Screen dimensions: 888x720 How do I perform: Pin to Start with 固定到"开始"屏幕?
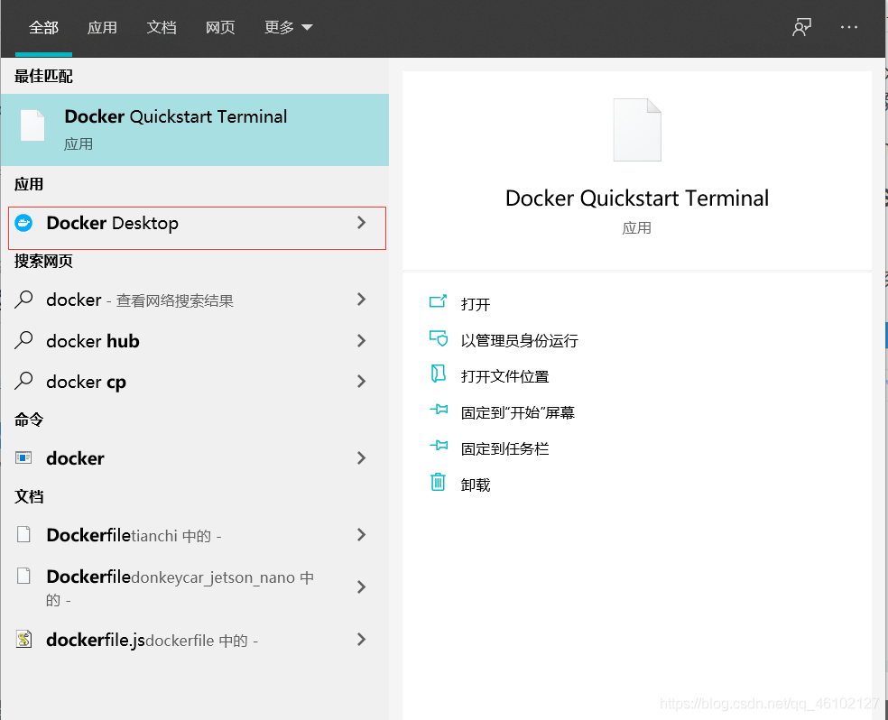click(518, 412)
